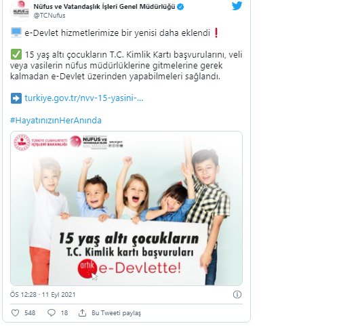Click the account name Nüfus ve Vatandaşlık İşleri
The width and height of the screenshot is (339, 326).
click(x=104, y=7)
